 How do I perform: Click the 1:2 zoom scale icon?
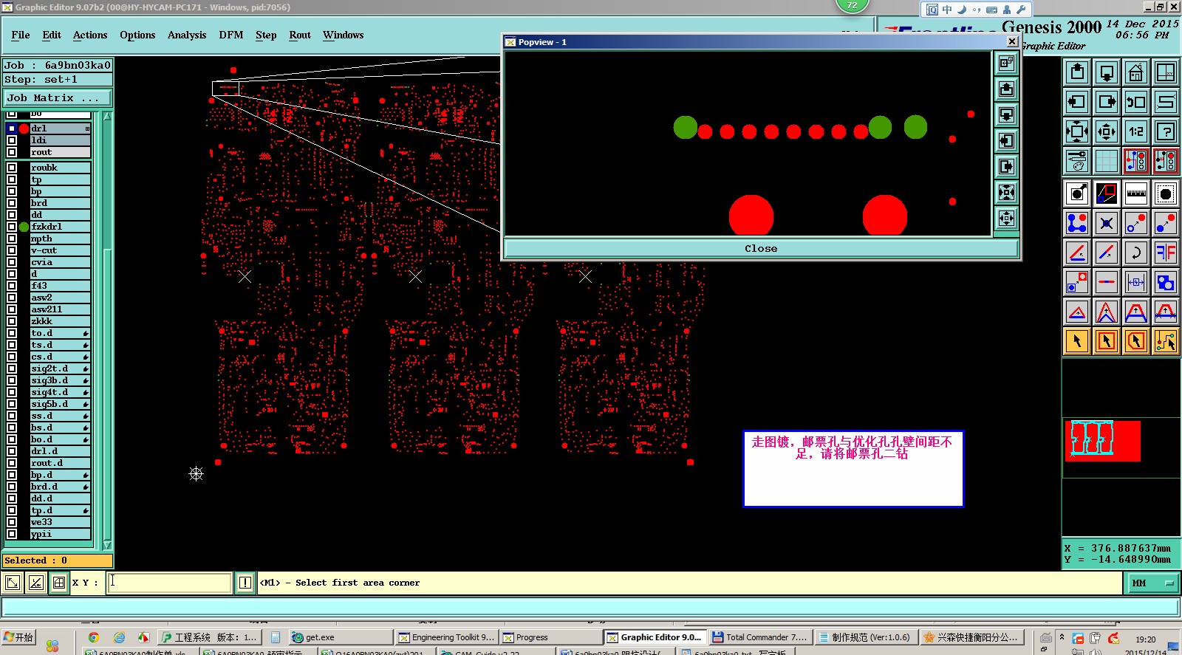tap(1136, 132)
